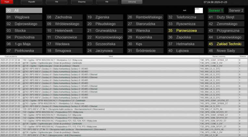
Task: Click the Tekst column header
Action: coord(110,56)
